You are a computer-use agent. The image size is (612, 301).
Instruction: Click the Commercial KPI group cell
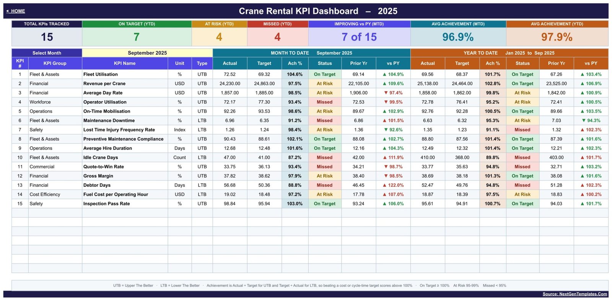click(55, 167)
